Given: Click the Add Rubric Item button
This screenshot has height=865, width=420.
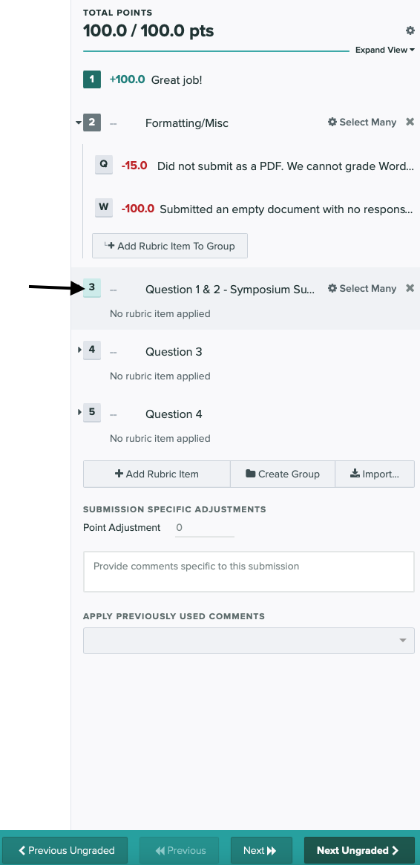Looking at the screenshot, I should pos(157,474).
